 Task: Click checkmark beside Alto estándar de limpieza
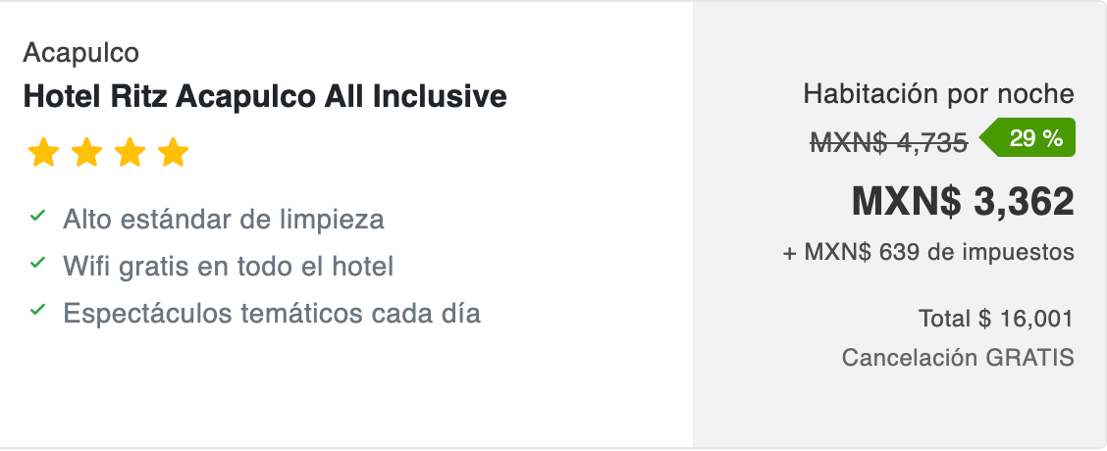point(38,215)
